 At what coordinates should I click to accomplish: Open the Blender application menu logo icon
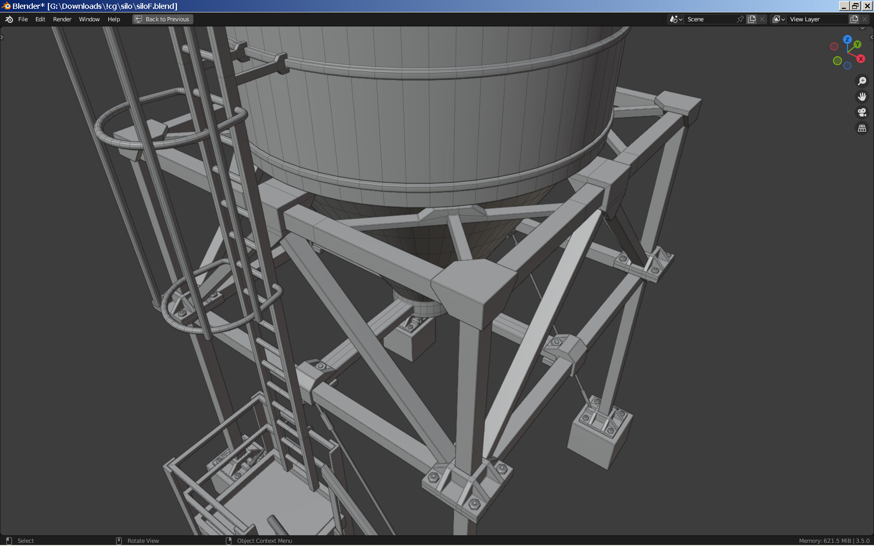(x=8, y=19)
